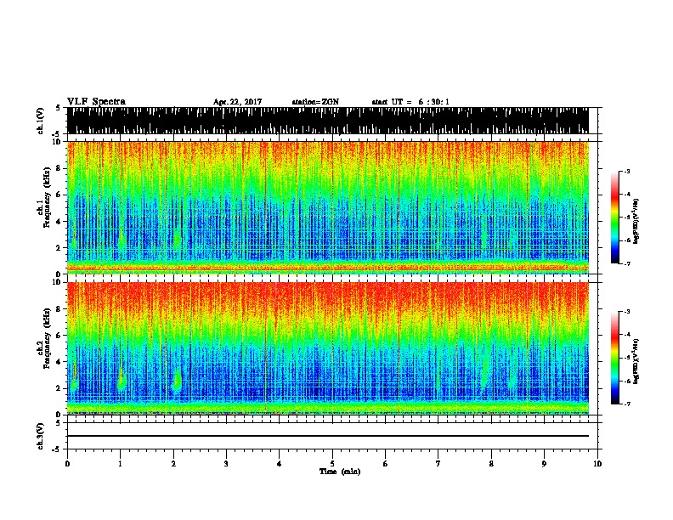The image size is (673, 520).
Task: Click the "-7" label on ch.1 color bar
Action: [626, 263]
